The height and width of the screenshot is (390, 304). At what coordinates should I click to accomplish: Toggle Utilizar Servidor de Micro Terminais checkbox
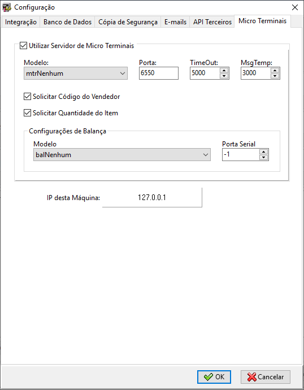(23, 46)
